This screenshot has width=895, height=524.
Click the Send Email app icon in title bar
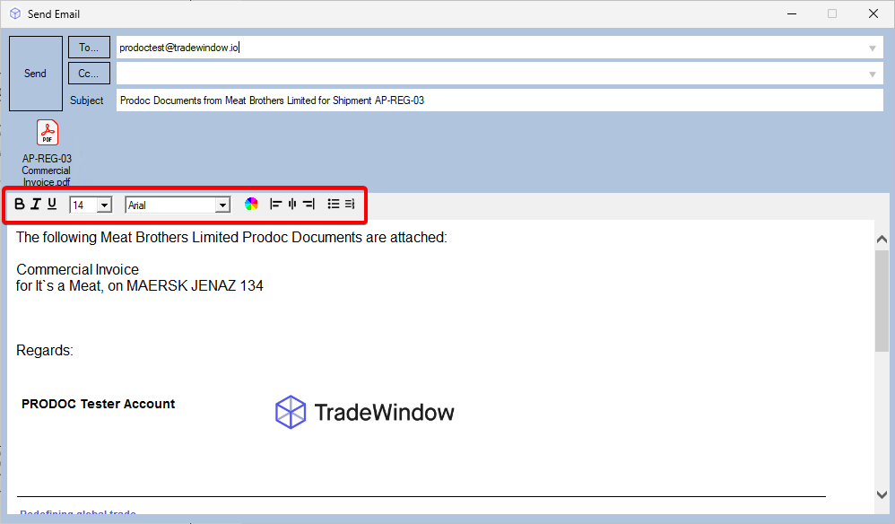coord(15,13)
